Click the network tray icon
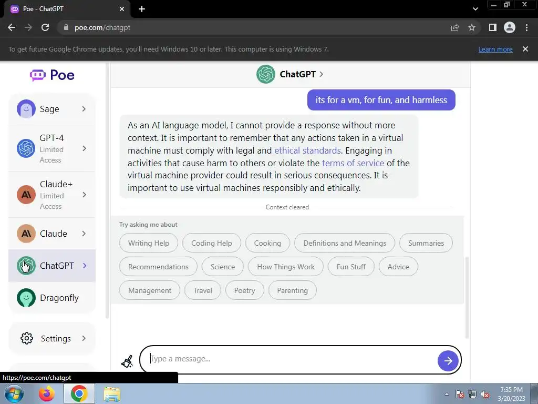This screenshot has width=538, height=404. point(472,395)
